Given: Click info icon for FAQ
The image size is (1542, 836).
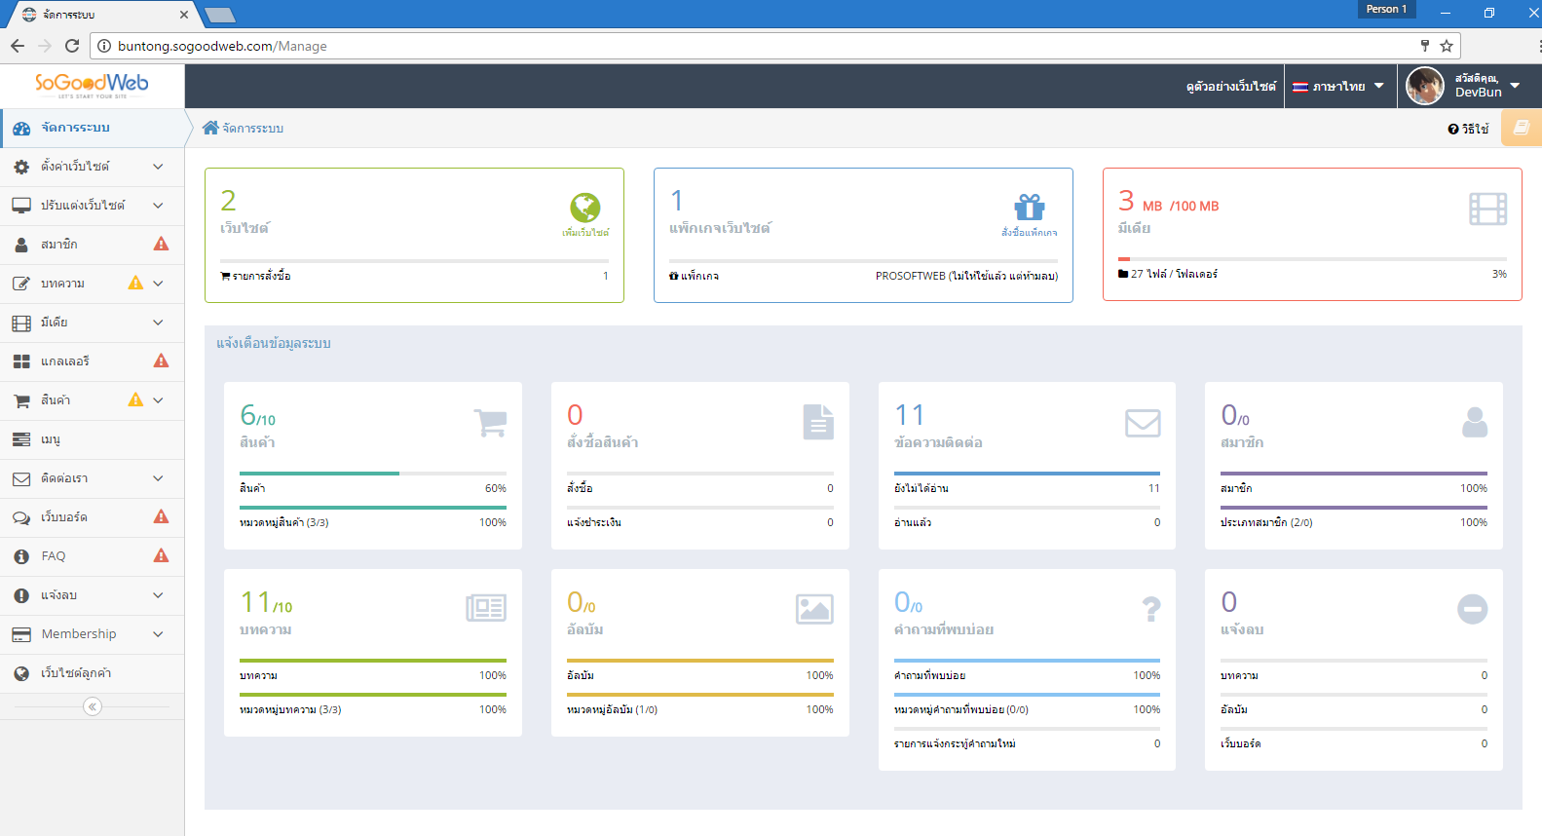Looking at the screenshot, I should [x=21, y=556].
